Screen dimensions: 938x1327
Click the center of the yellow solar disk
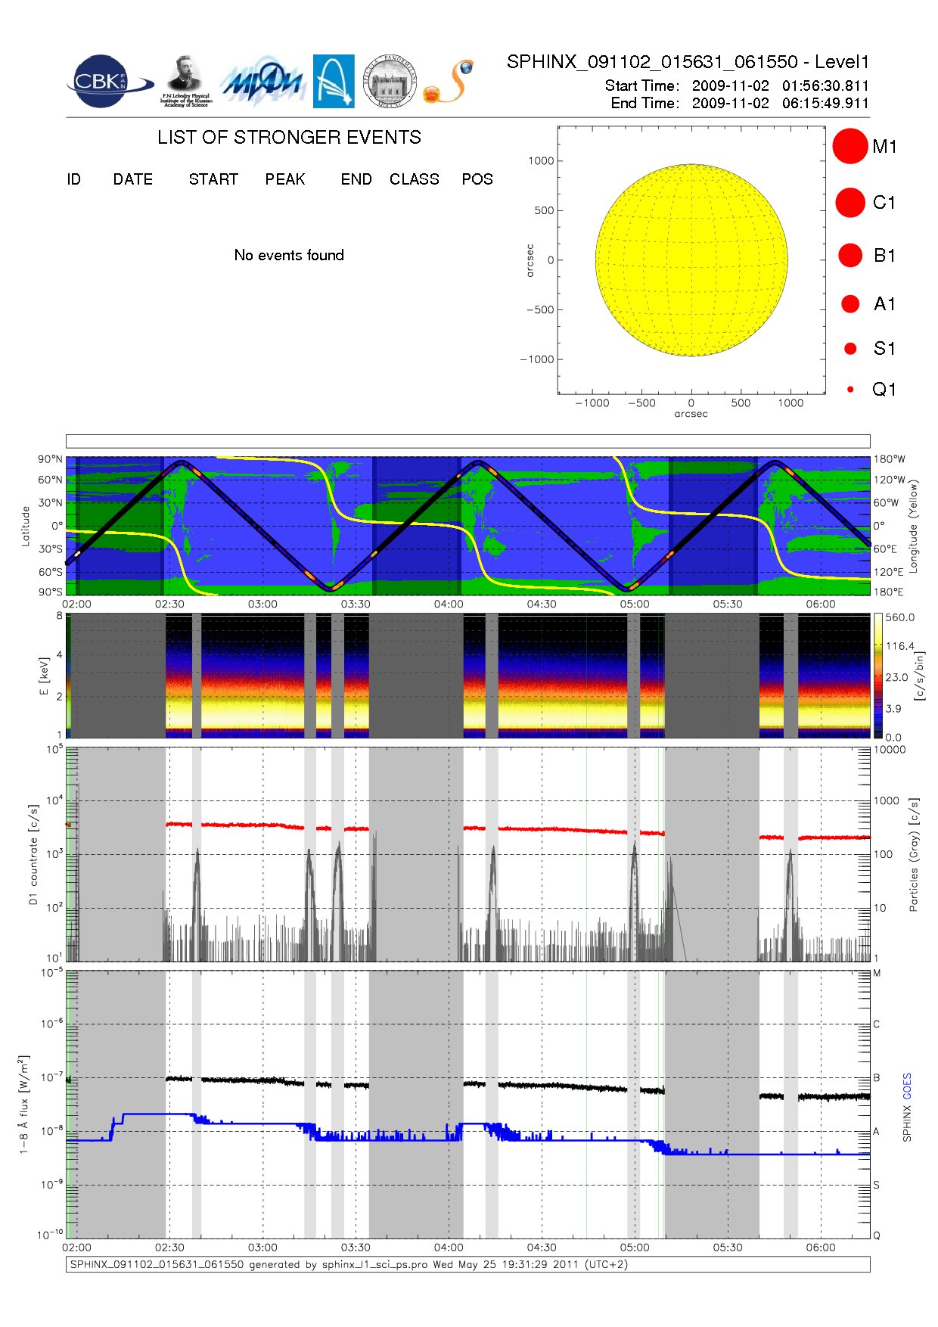(691, 260)
